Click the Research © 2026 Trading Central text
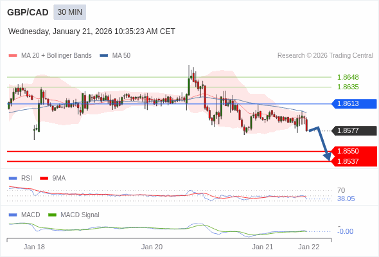Viewport: 379px width, 257px height. pos(325,56)
